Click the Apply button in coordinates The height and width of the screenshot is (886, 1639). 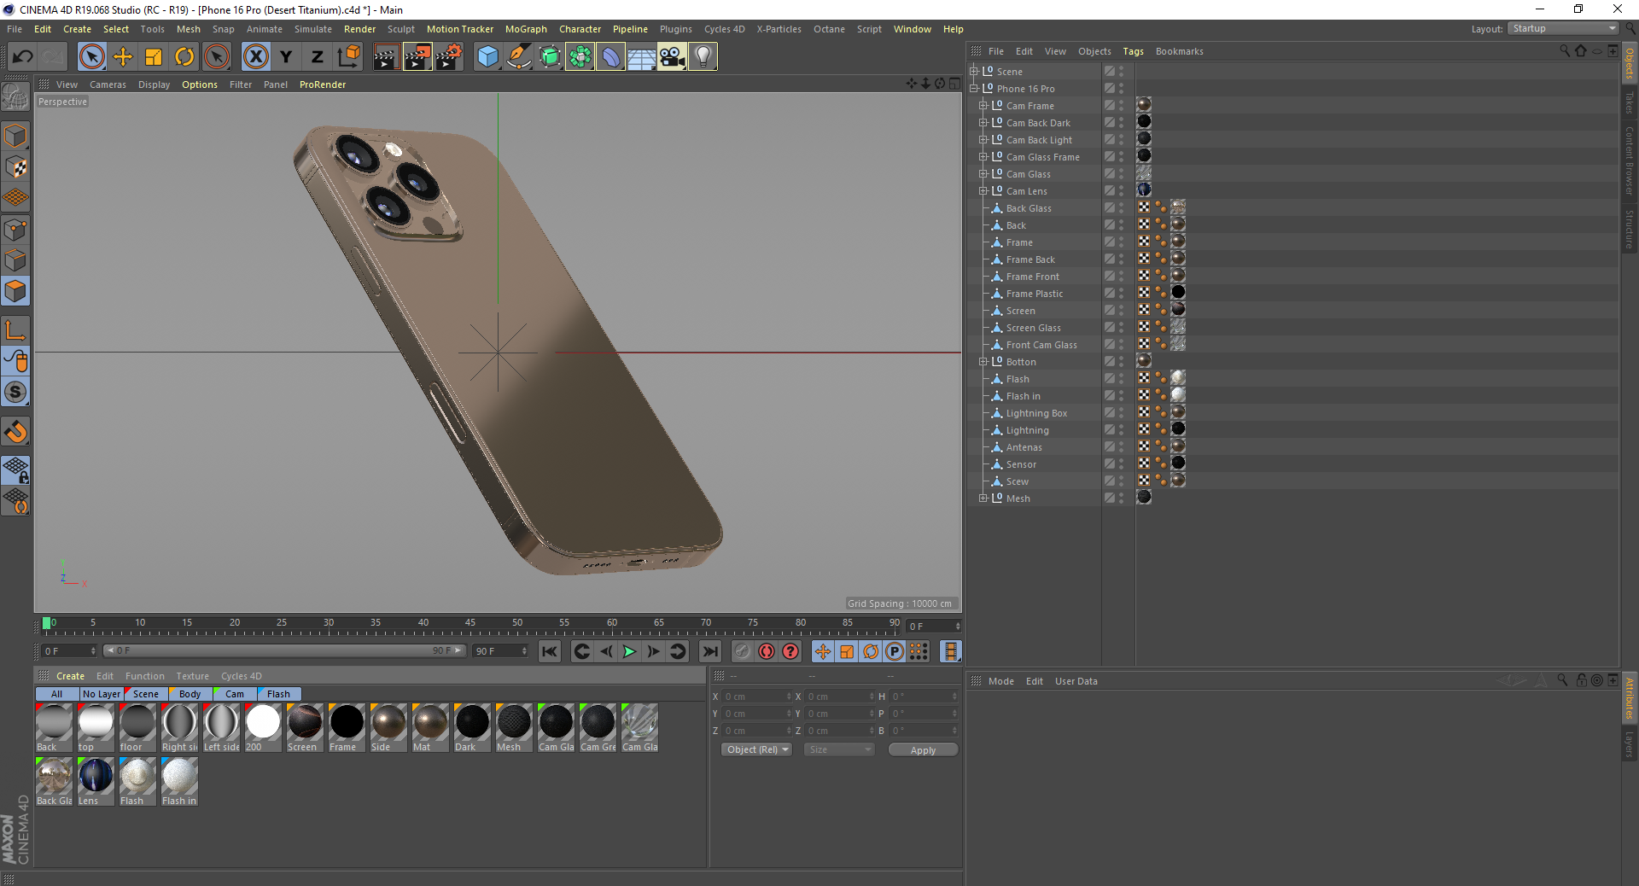click(x=922, y=749)
